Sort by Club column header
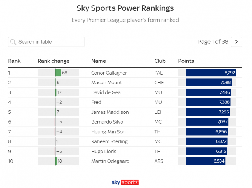Image resolution: width=252 pixels, height=188 pixels. [x=160, y=61]
